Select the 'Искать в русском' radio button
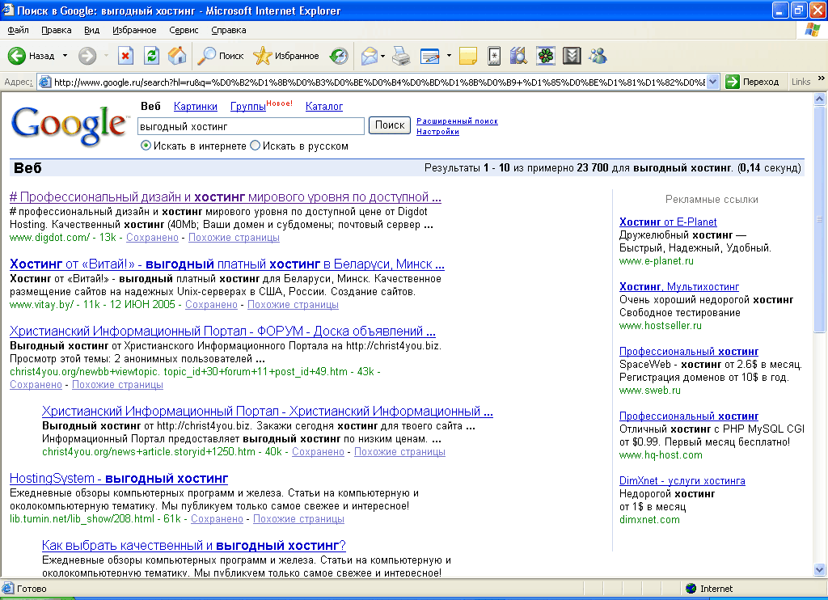 pos(255,146)
